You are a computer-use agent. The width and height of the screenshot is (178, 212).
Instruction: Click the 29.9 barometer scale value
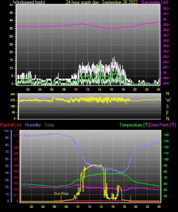(166, 24)
